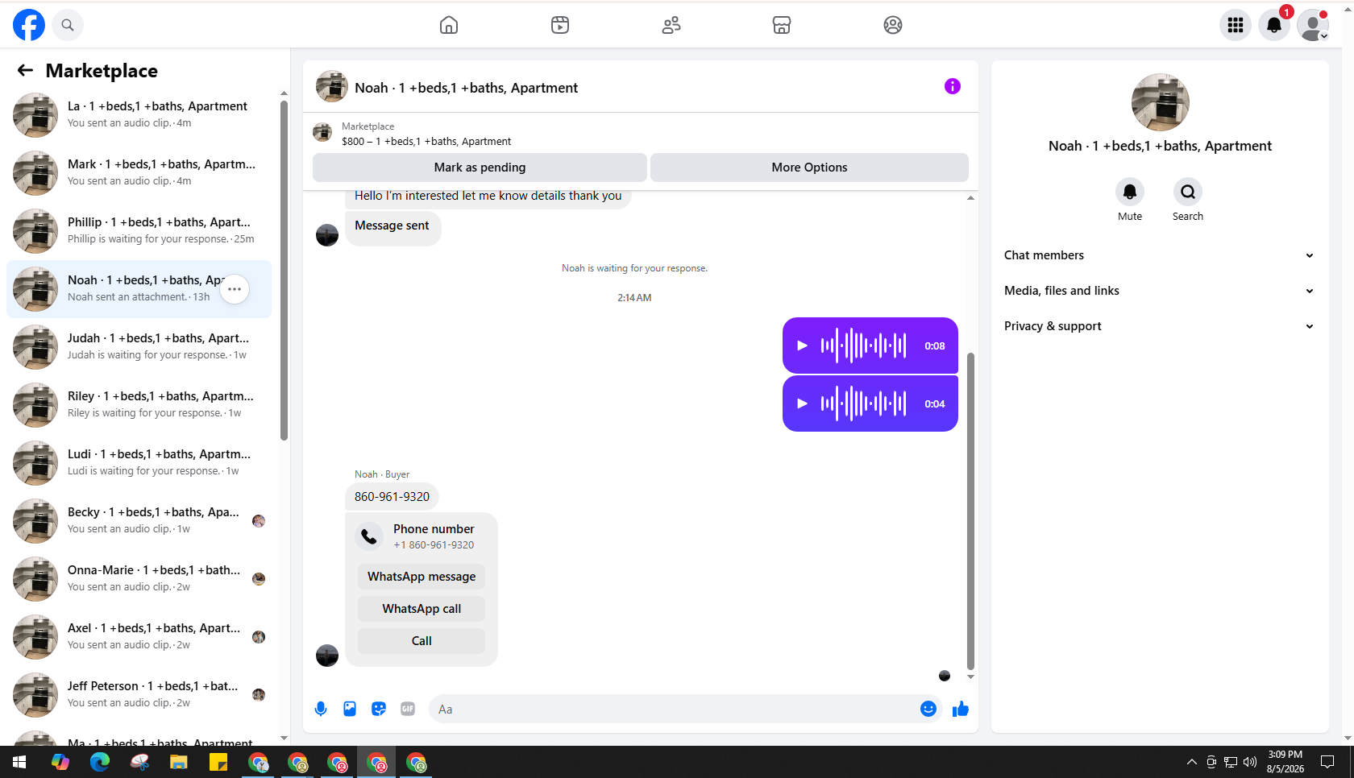Play the 0:04 voice message
Viewport: 1354px width, 778px height.
tap(802, 403)
